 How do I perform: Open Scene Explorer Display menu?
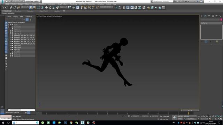[x=15, y=17]
